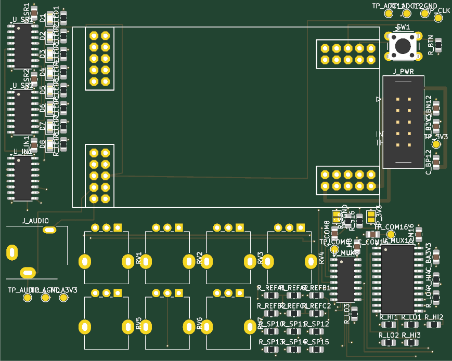Select resistor R_HI3

pyautogui.click(x=411, y=343)
